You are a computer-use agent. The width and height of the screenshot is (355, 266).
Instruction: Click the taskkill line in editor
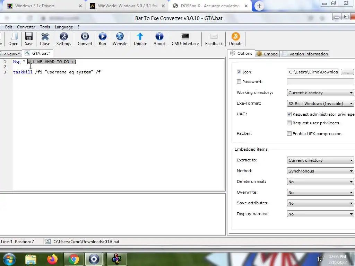tap(57, 72)
